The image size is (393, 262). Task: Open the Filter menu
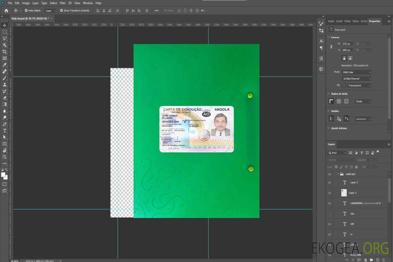click(x=63, y=3)
